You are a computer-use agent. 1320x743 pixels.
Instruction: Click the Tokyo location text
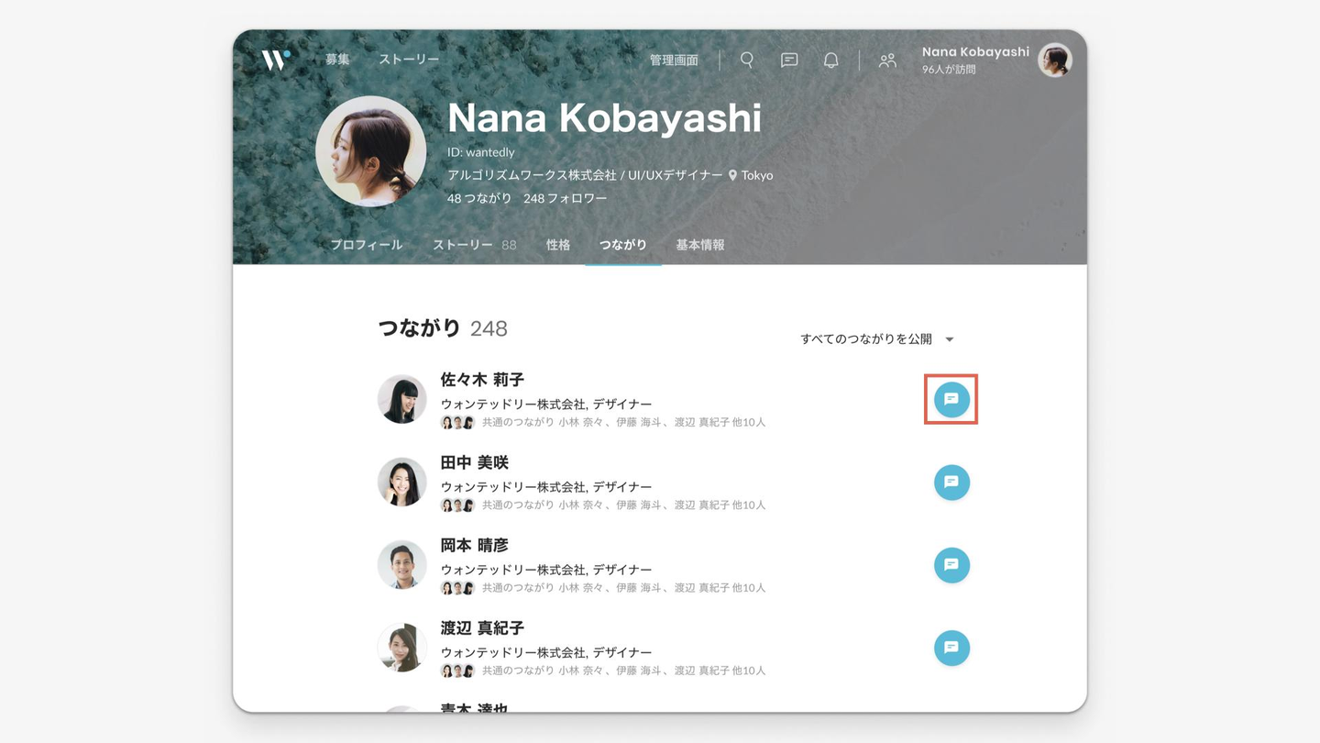pyautogui.click(x=757, y=175)
